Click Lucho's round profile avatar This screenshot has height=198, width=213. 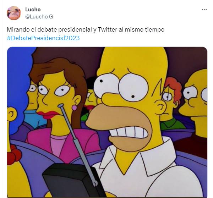pos(14,13)
